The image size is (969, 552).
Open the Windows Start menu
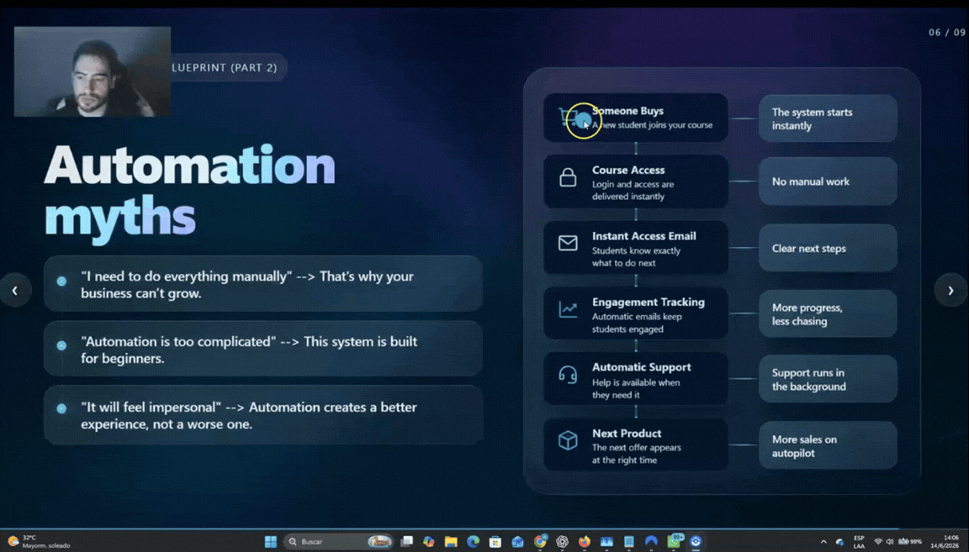point(271,542)
